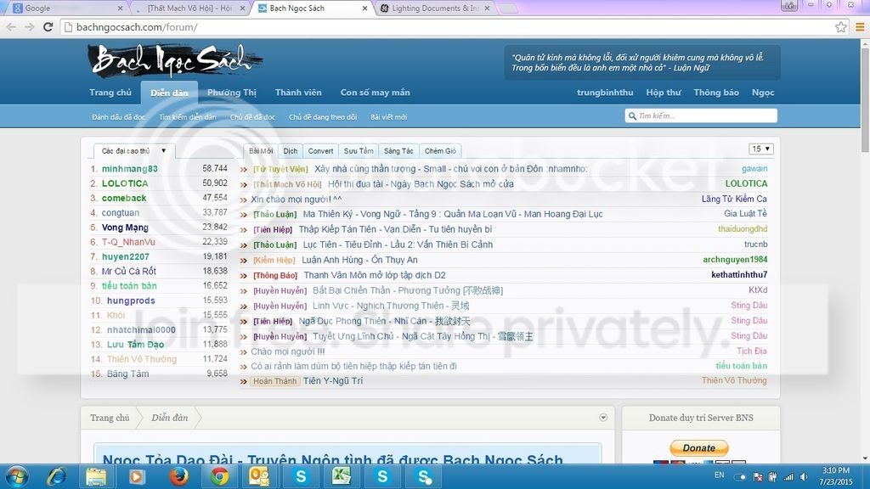This screenshot has width=870, height=489.
Task: Click the EN language indicator in the tray
Action: [719, 476]
